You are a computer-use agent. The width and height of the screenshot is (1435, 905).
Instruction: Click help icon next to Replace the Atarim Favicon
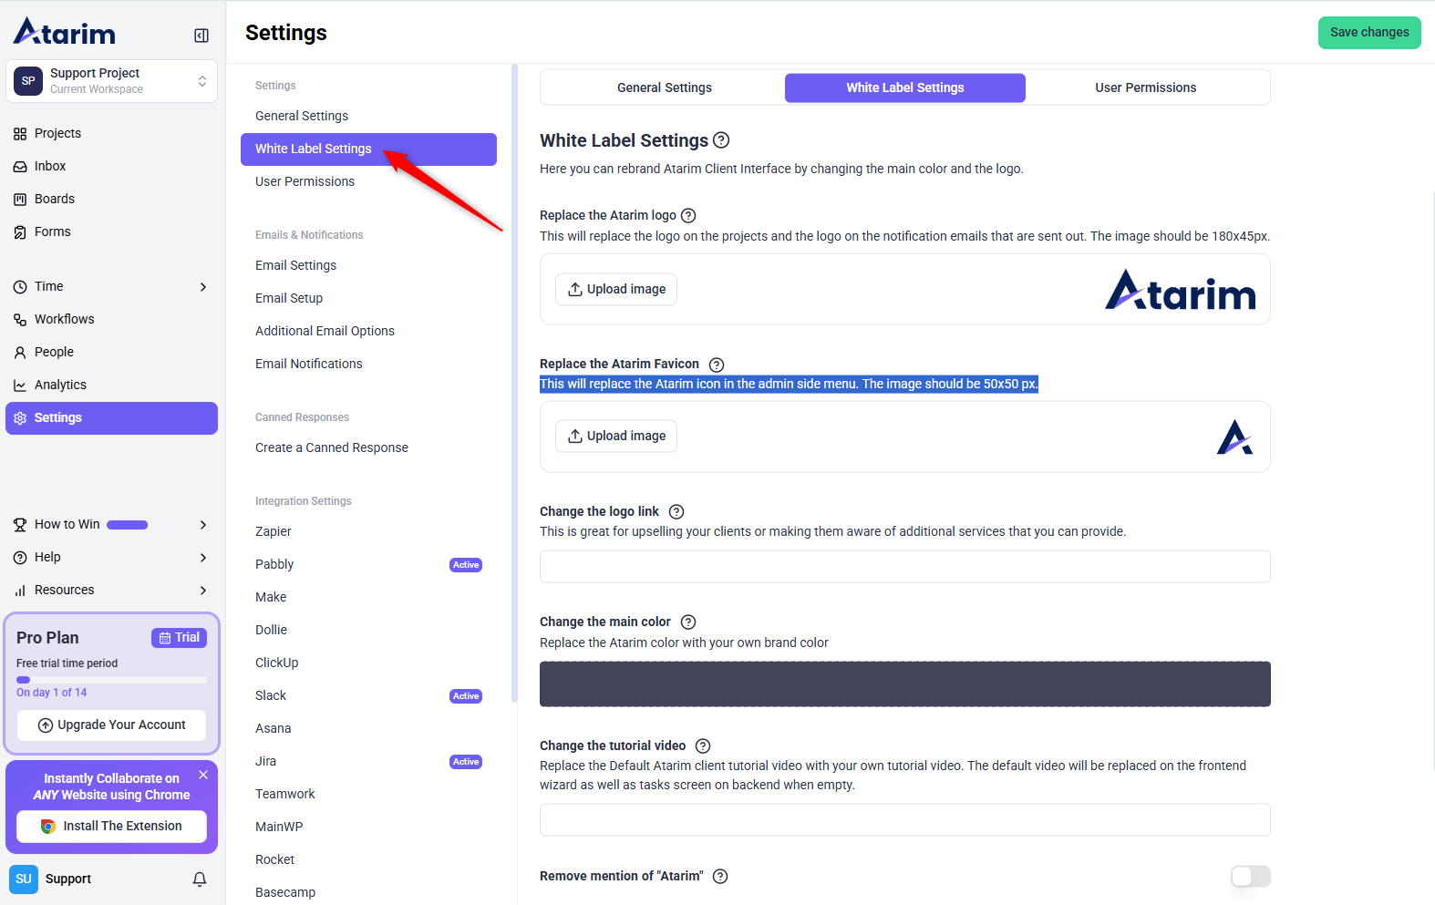click(x=717, y=365)
